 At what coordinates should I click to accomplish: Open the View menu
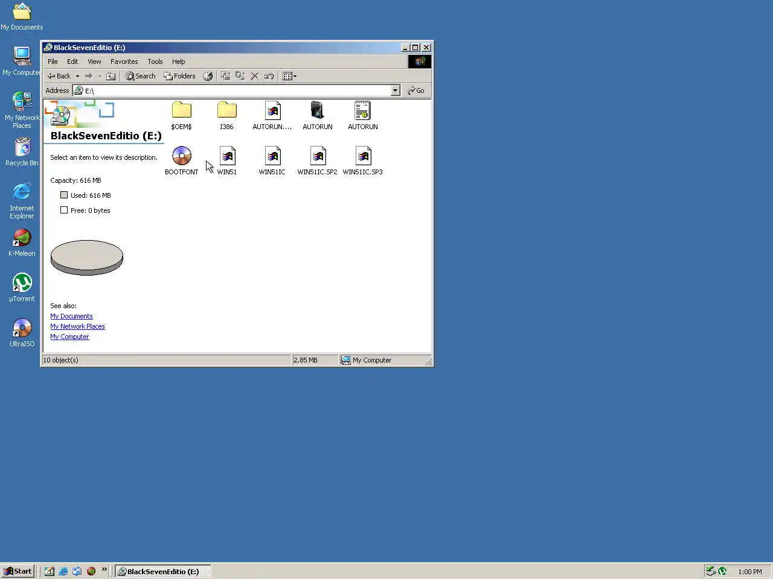(94, 62)
